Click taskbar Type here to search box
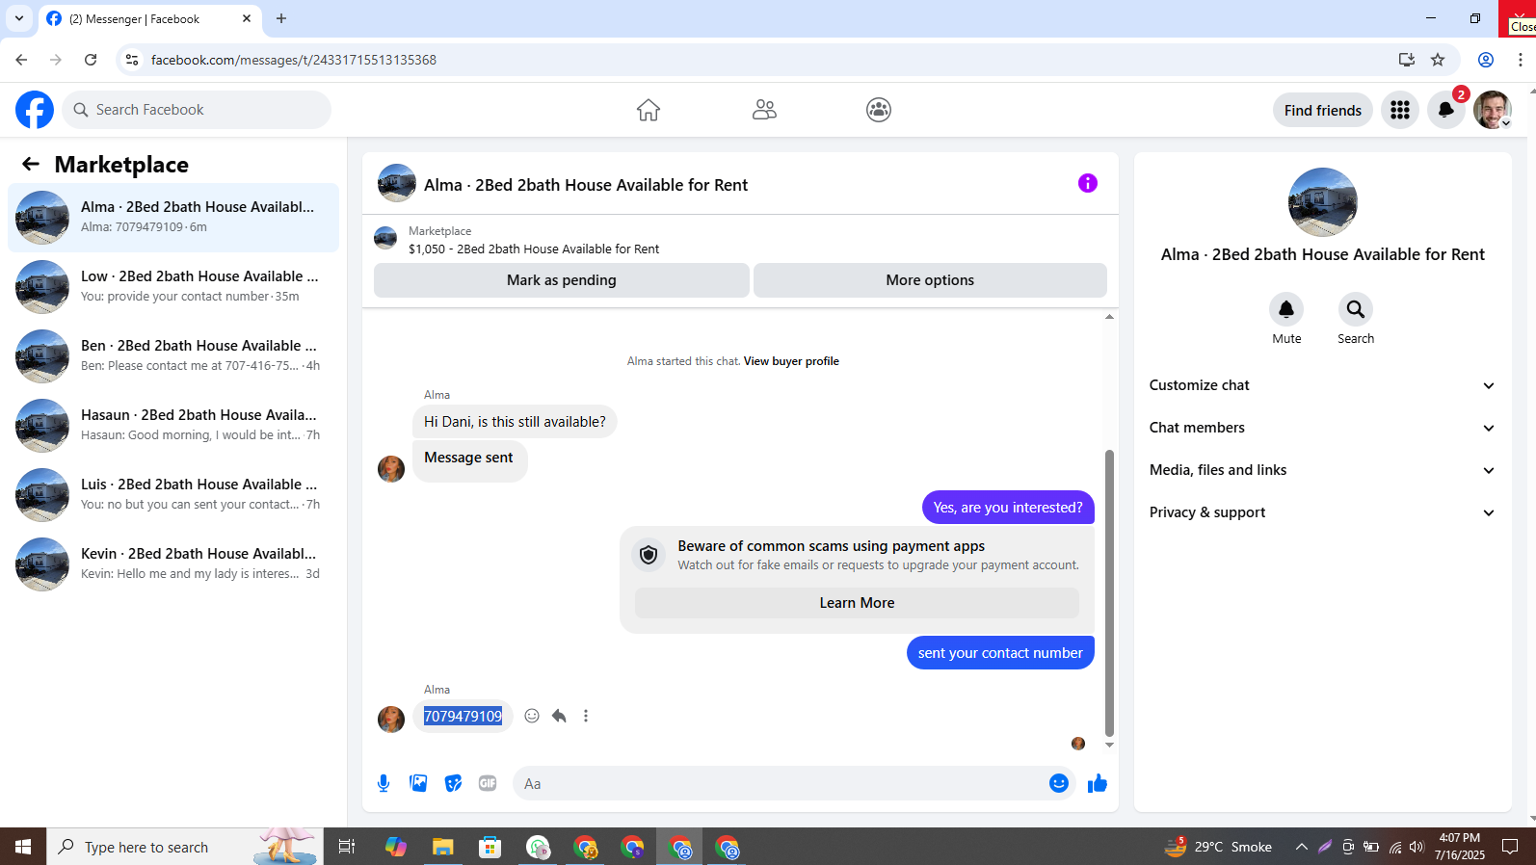 pyautogui.click(x=185, y=847)
